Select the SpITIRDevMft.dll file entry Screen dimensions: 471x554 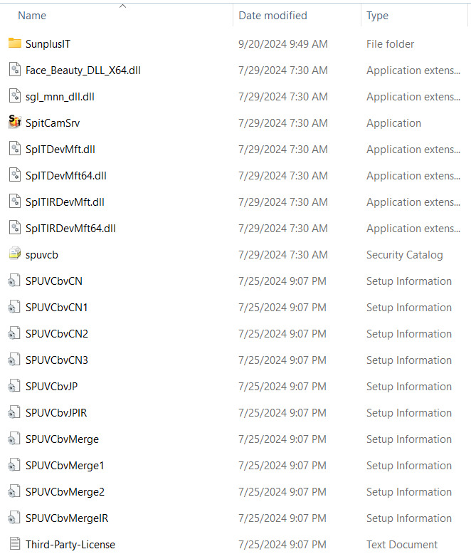(x=65, y=202)
